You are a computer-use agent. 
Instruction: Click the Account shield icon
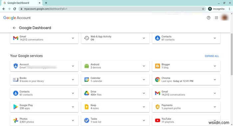(16, 66)
